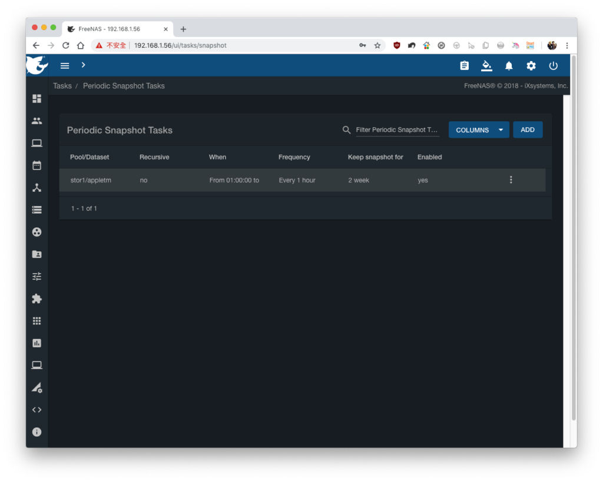Open the Network topology icon in the sidebar
Screen dimensions: 603x482
37,188
